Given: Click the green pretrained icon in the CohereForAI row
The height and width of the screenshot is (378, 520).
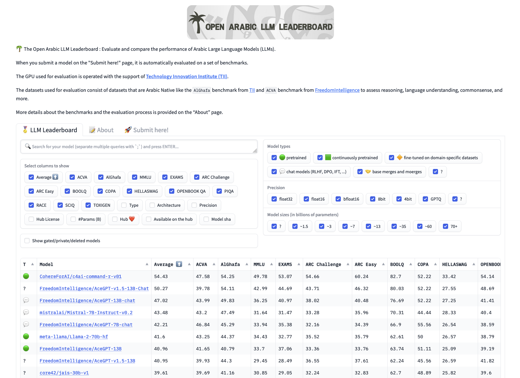Looking at the screenshot, I should coord(26,276).
